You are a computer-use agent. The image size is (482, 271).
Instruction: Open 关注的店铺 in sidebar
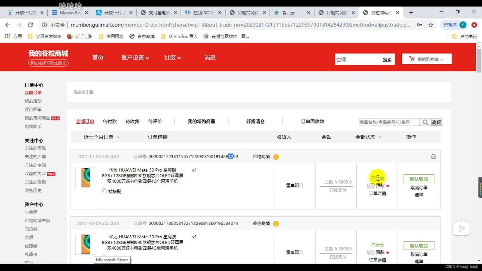[x=35, y=157]
